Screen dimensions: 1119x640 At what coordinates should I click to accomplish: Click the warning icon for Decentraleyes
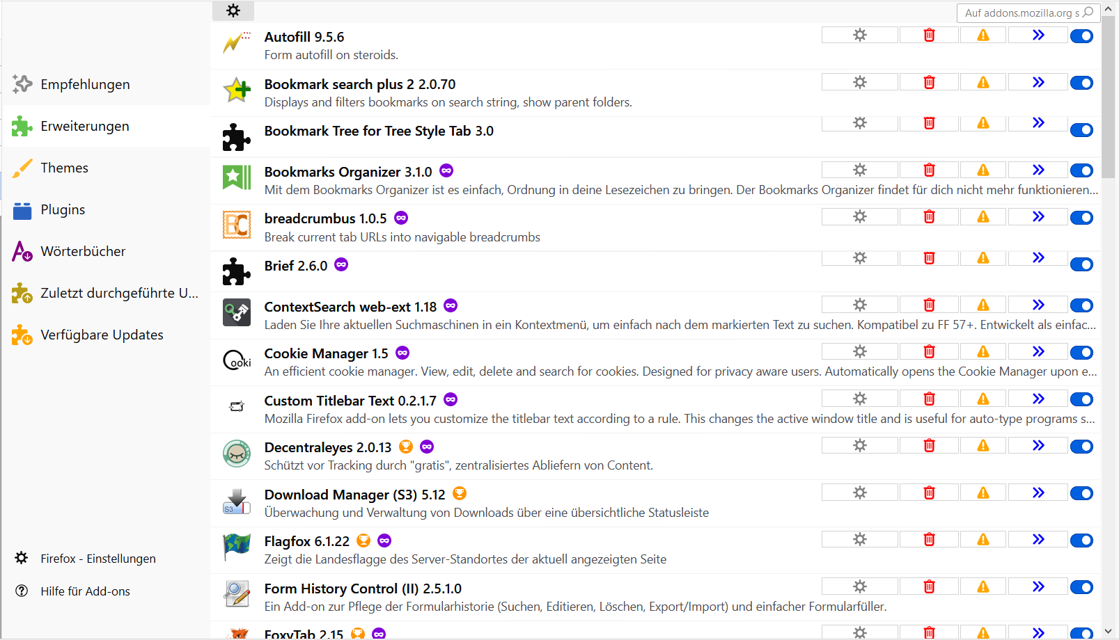[x=983, y=446]
